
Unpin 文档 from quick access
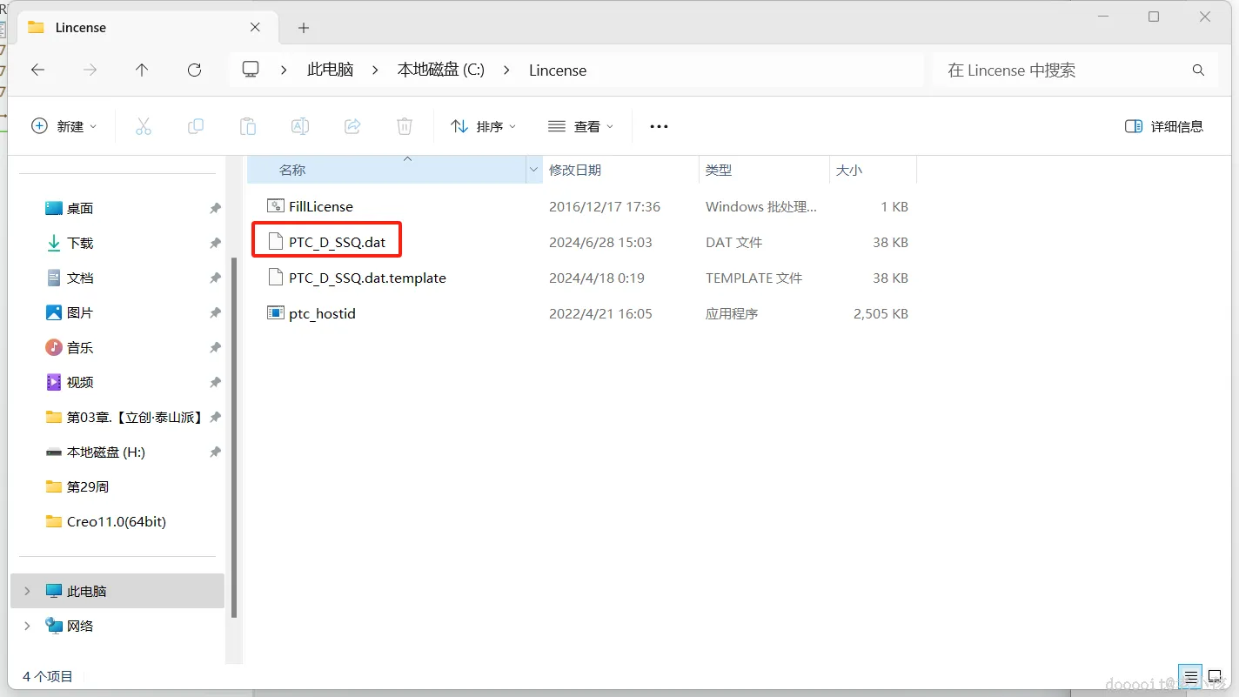(215, 278)
